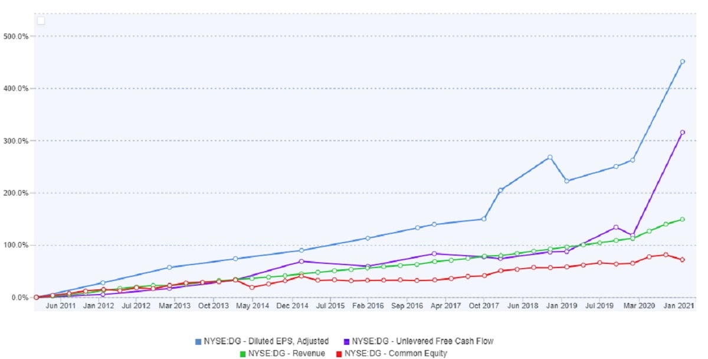Click the red Common Equity legend swatch
The image size is (708, 359).
[339, 354]
